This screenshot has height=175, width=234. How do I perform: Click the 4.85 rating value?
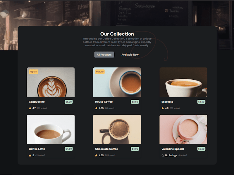[101, 108]
